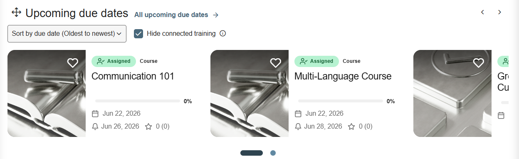
Task: Go to next carousel page arrow
Action: point(500,12)
